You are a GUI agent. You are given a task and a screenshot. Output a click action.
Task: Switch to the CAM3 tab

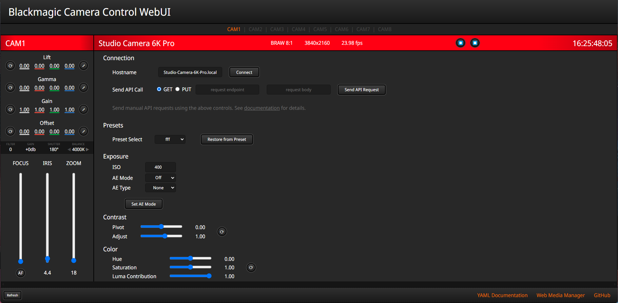coord(277,29)
